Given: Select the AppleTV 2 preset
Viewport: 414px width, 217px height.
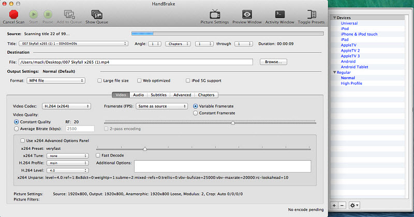Looking at the screenshot, I should (x=350, y=51).
